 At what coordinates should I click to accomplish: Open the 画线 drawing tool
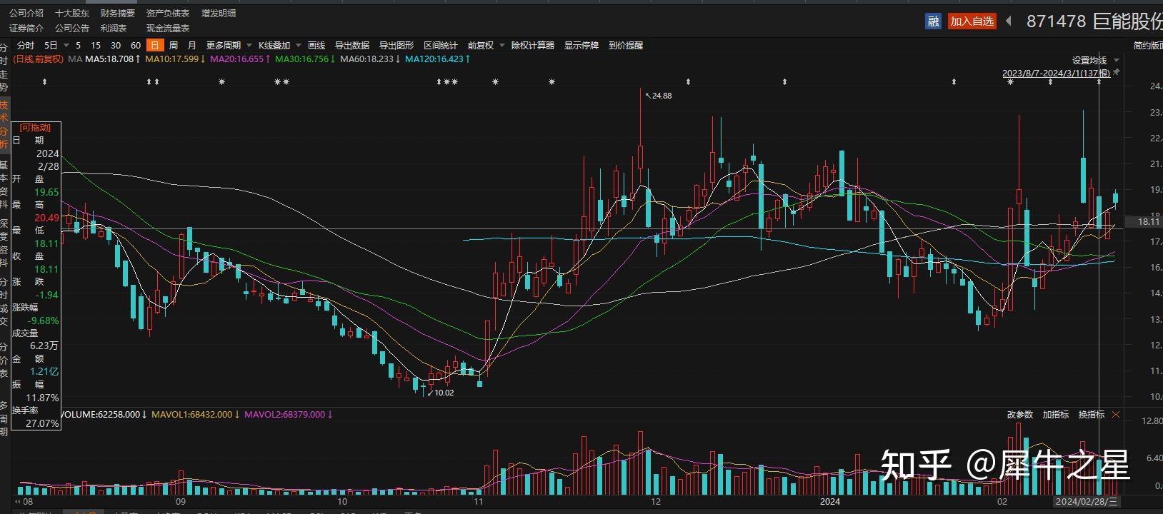click(x=316, y=46)
